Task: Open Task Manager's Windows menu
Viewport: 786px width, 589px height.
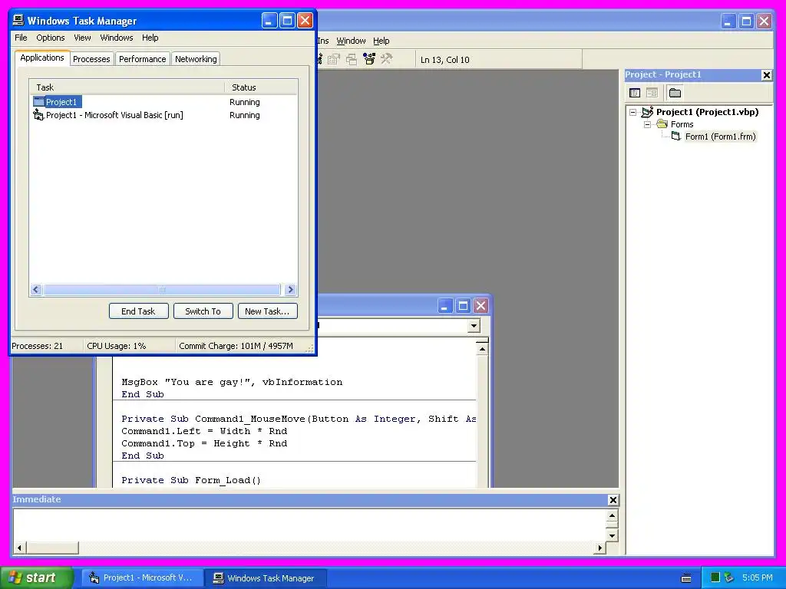Action: click(117, 38)
